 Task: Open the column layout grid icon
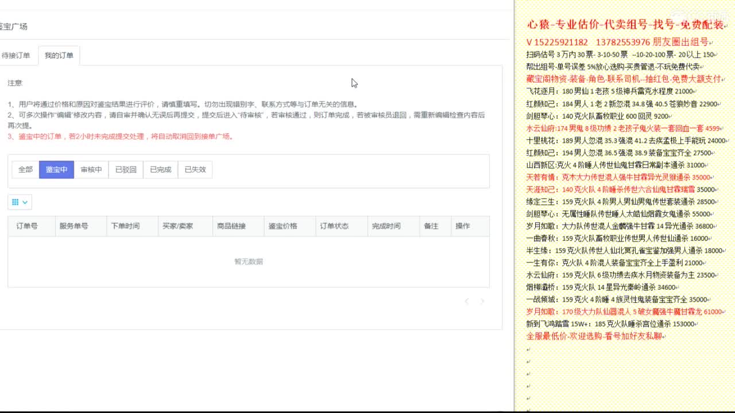(x=16, y=201)
